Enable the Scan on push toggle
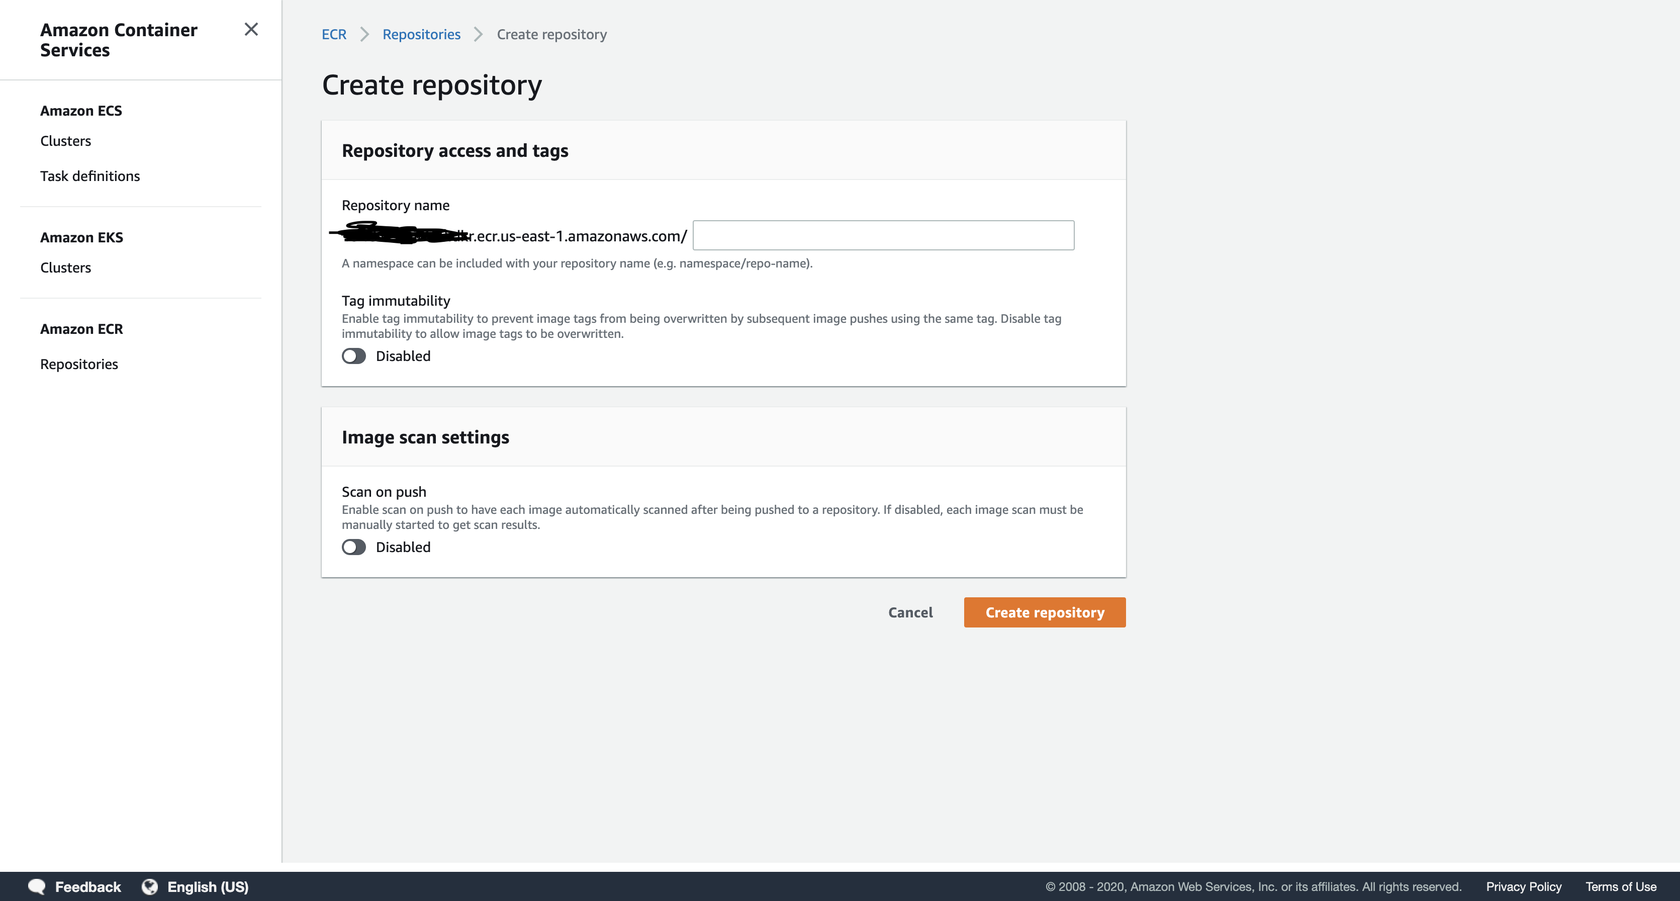This screenshot has width=1680, height=901. [x=353, y=548]
